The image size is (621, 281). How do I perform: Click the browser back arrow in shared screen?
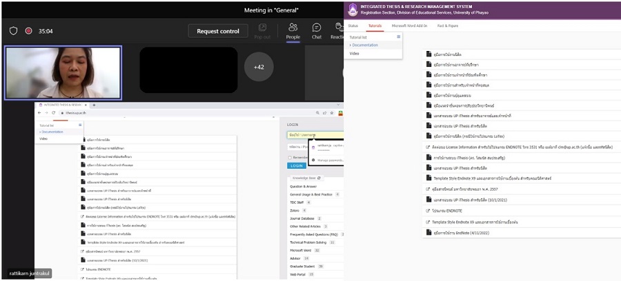point(39,113)
